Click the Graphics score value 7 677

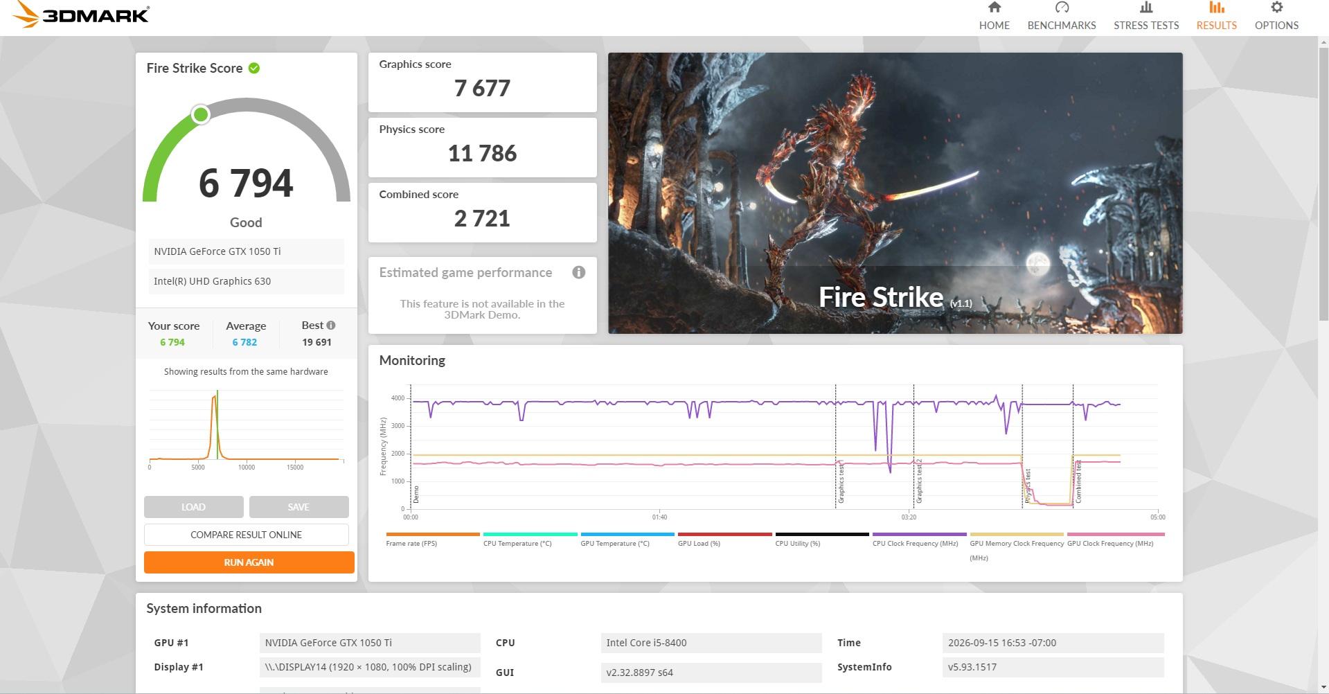point(482,89)
